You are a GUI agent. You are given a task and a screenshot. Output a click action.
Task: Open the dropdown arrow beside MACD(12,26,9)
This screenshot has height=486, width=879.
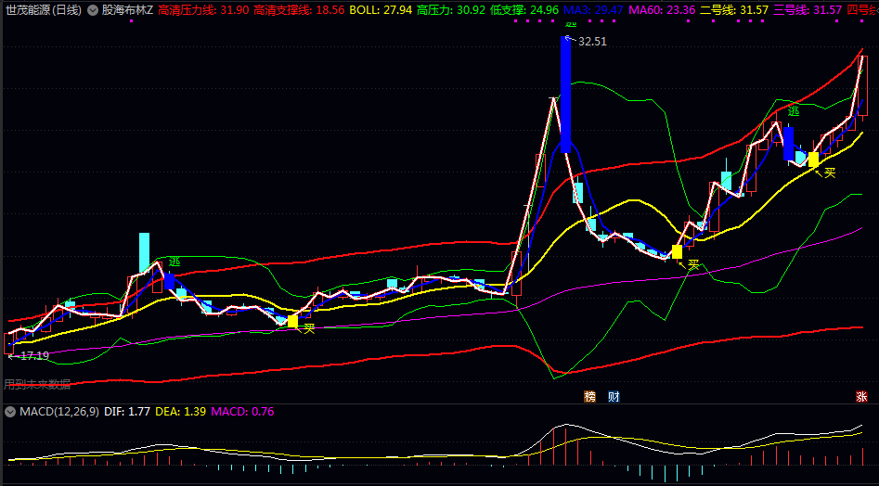(10, 411)
